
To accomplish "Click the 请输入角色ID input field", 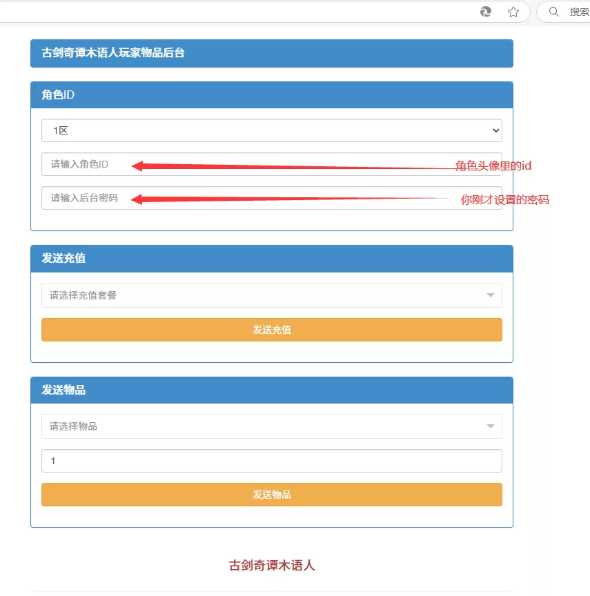I will [272, 164].
